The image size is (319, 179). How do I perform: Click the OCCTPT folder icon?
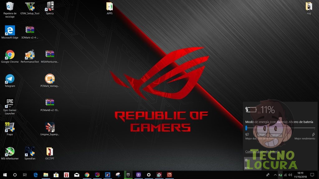(50, 153)
